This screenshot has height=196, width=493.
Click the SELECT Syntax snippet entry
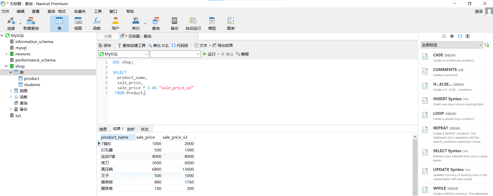click(456, 155)
